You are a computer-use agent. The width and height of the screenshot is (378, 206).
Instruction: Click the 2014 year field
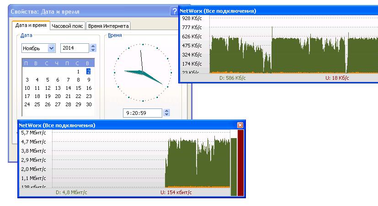tap(75, 48)
